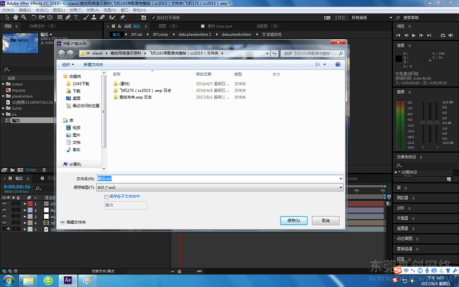Image resolution: width=459 pixels, height=287 pixels.
Task: Toggle the auto-open panels checkbox
Action: (153, 17)
